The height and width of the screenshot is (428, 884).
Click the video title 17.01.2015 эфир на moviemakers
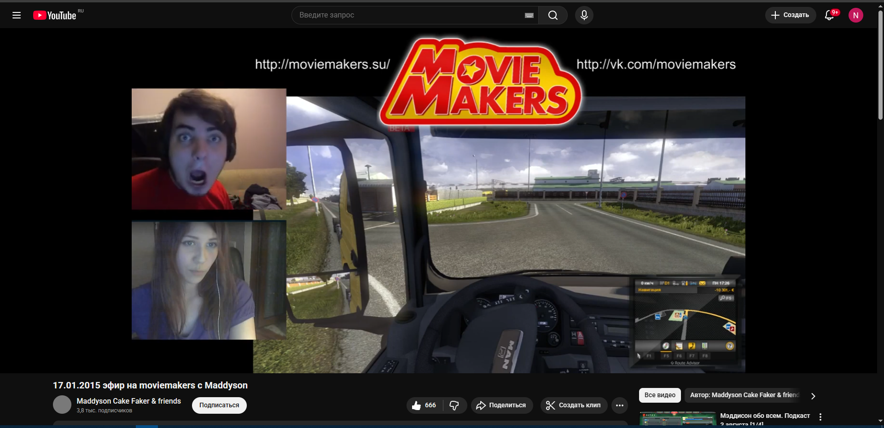pos(150,385)
